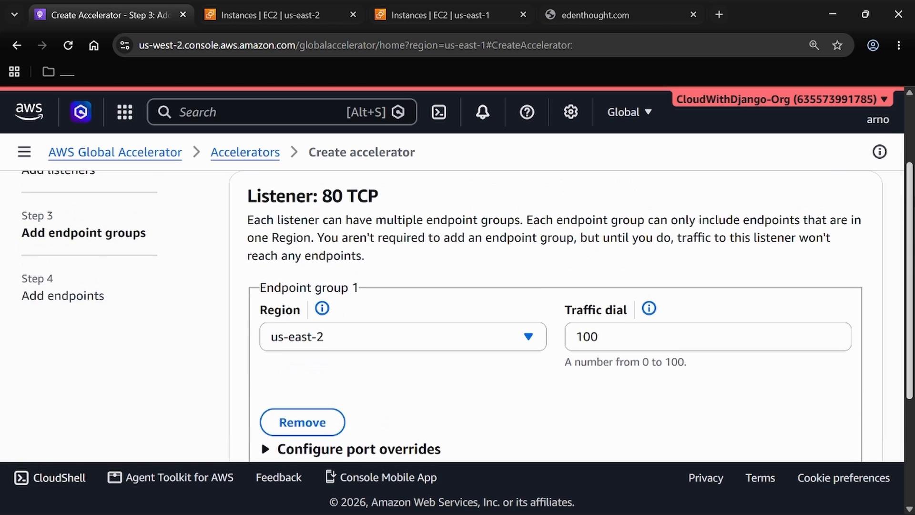This screenshot has width=915, height=515.
Task: Bookmark this page with the star
Action: pos(837,45)
